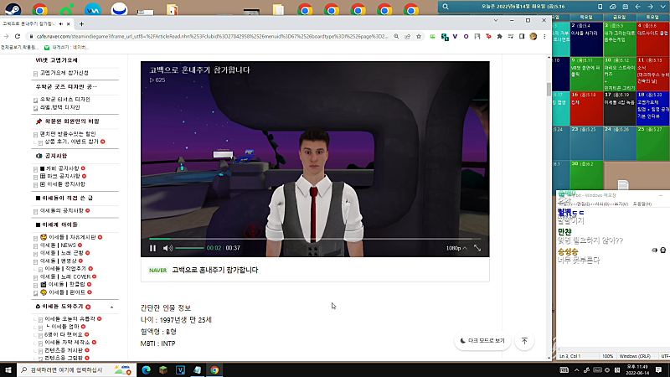Open Microsoft Edge from the taskbar
Image resolution: width=670 pixels, height=377 pixels.
tap(146, 369)
